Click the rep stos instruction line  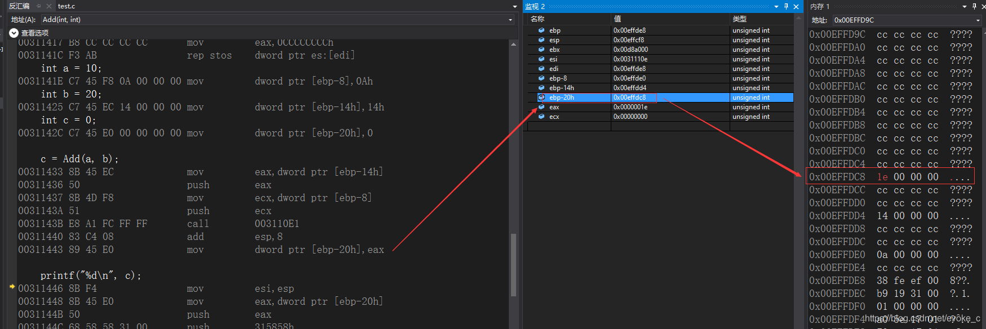(x=186, y=55)
